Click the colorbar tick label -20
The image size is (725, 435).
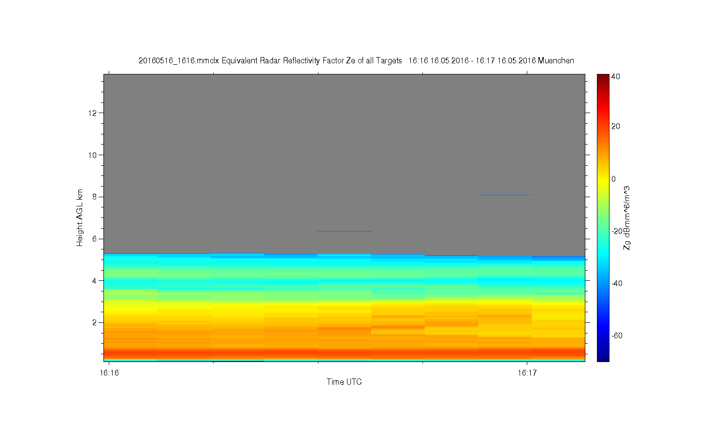617,231
